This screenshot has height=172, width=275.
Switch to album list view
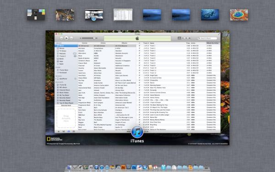(x=183, y=38)
